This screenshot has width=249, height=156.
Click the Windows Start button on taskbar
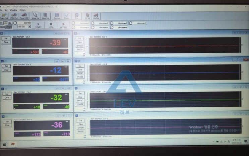tap(5, 145)
